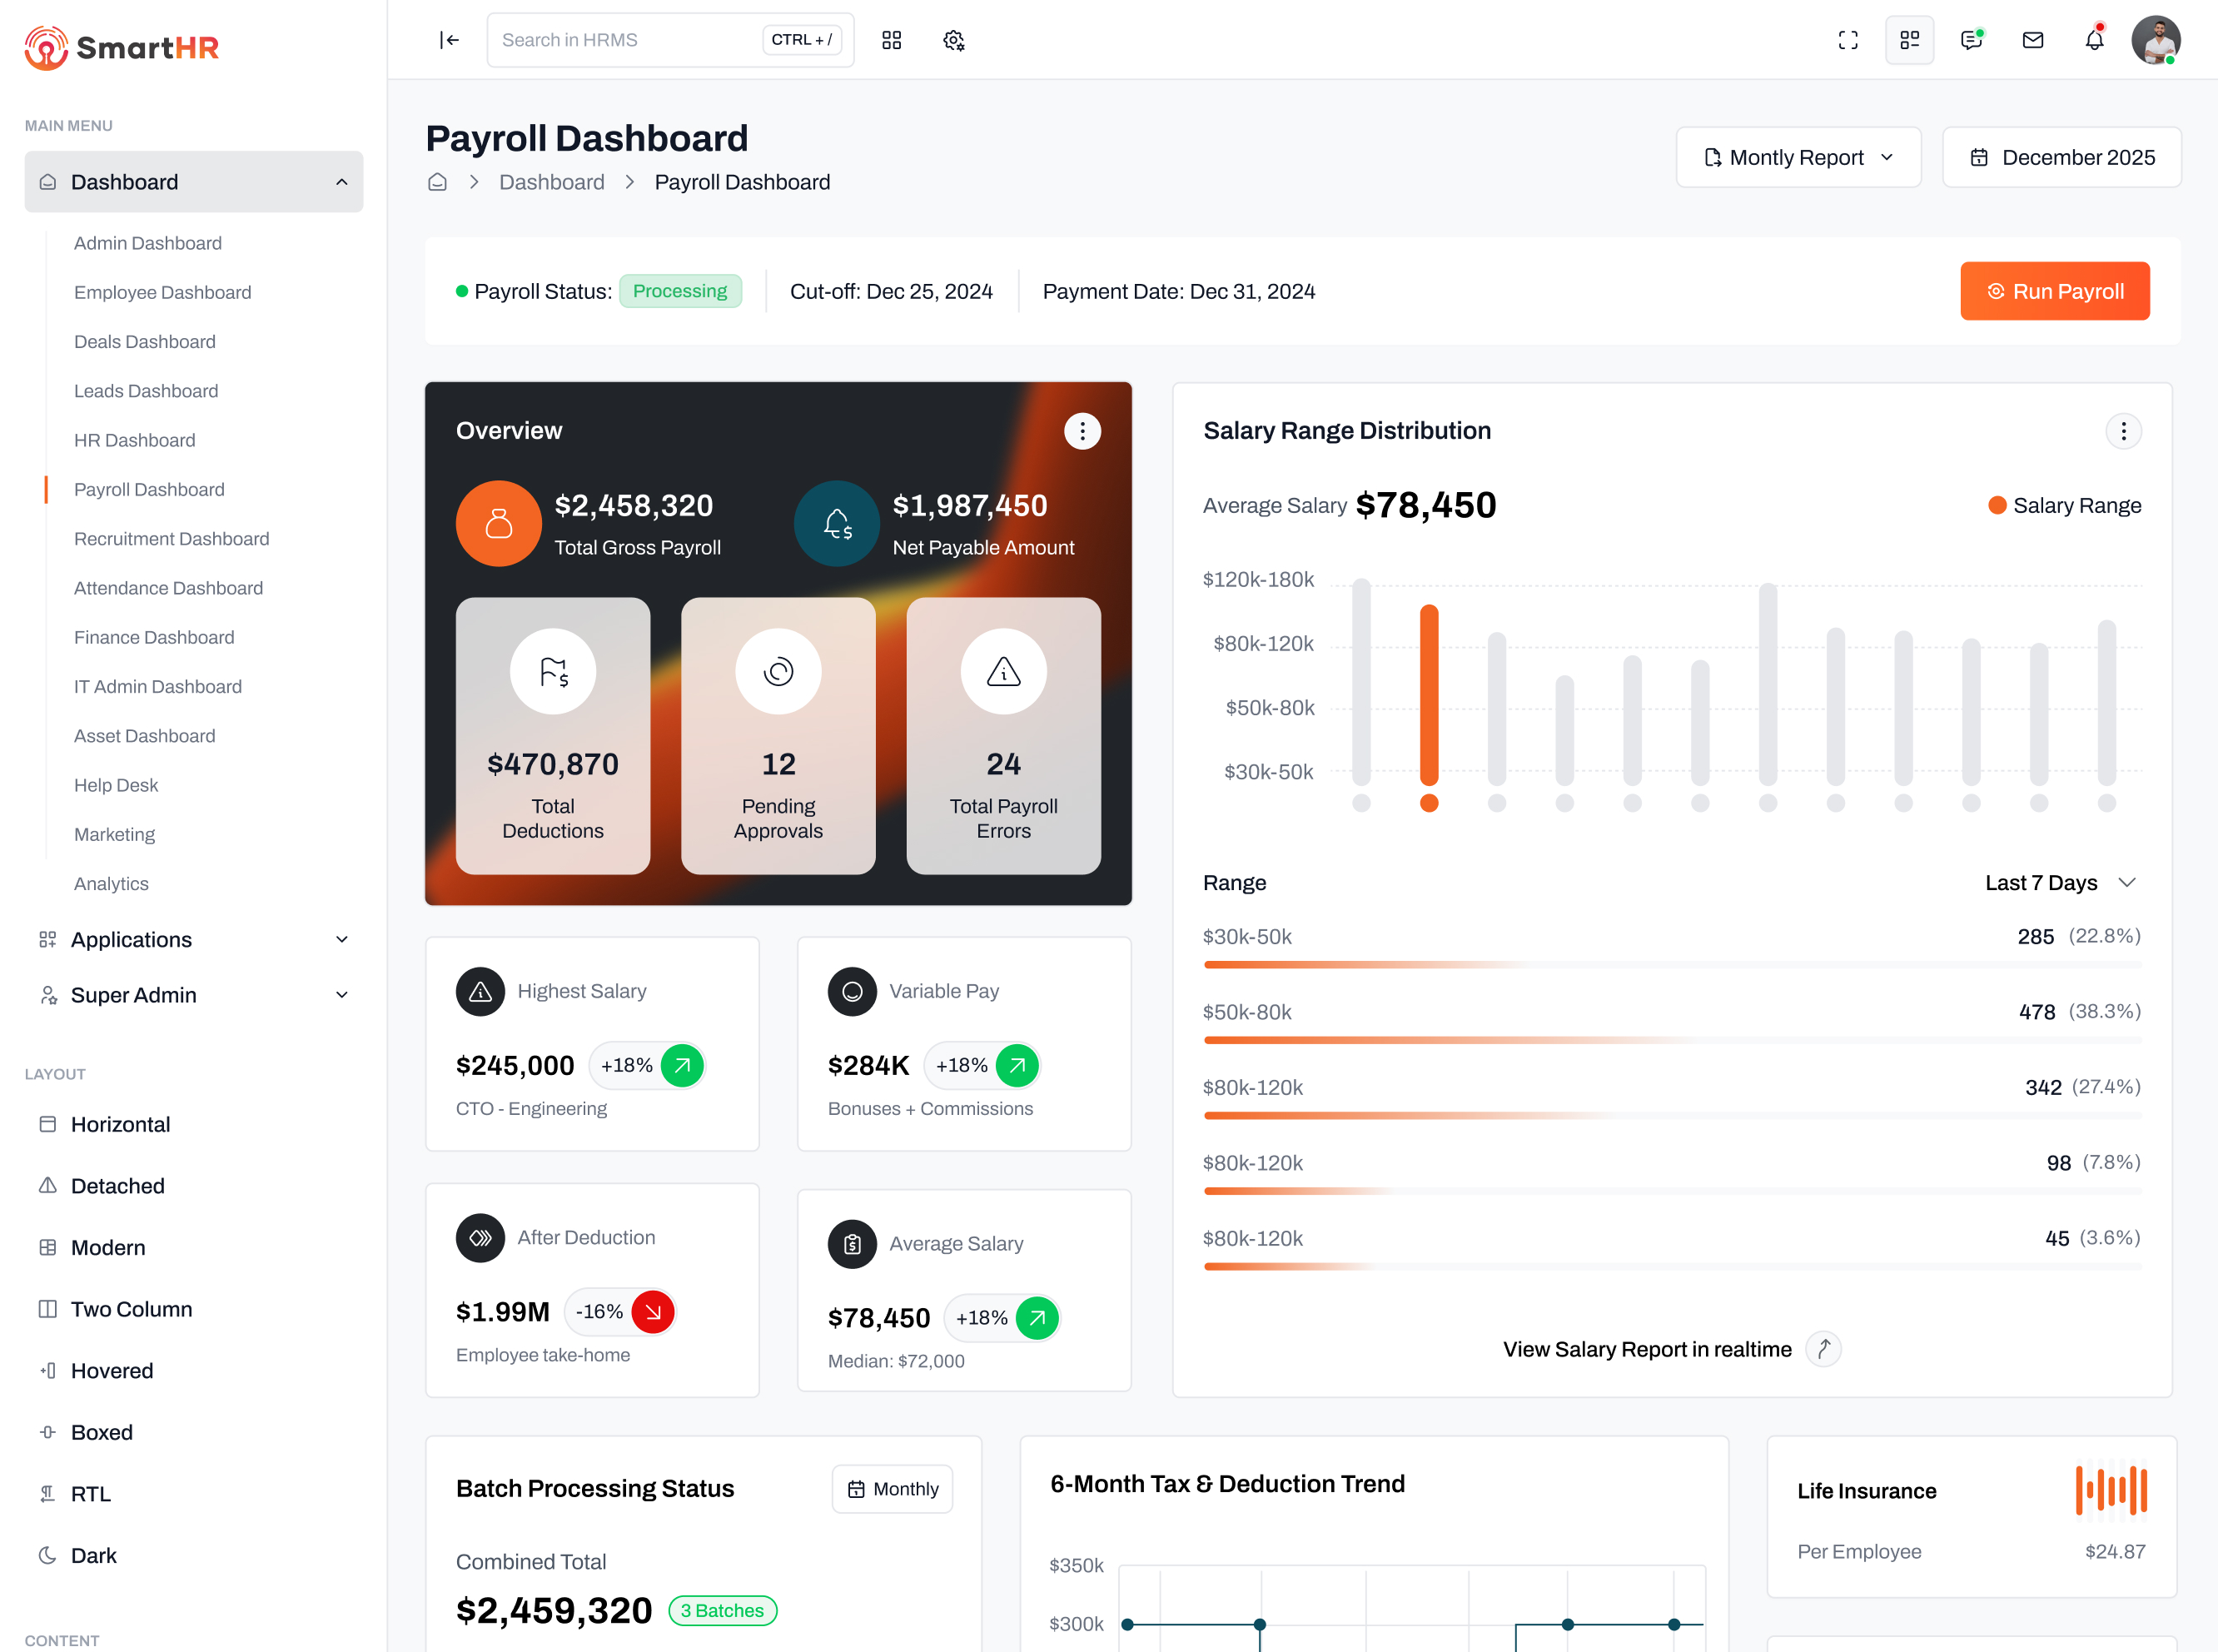Click the highlighted orange salary bar
This screenshot has height=1652, width=2218.
[x=1429, y=695]
